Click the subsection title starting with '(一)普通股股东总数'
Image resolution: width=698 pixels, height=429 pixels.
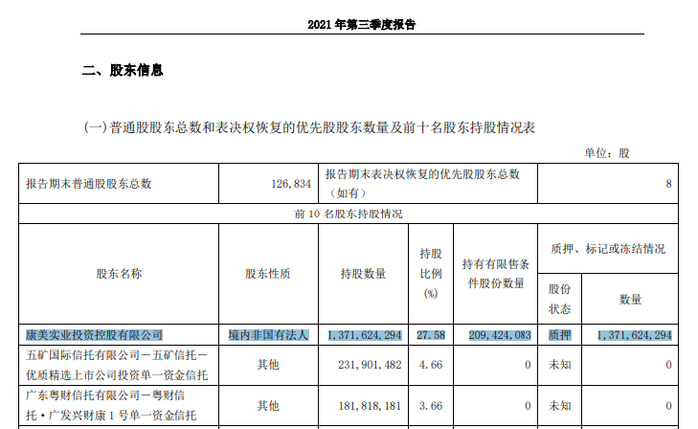click(x=309, y=128)
